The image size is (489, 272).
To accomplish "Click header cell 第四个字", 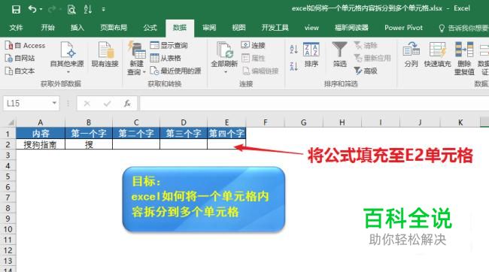I will pos(226,133).
